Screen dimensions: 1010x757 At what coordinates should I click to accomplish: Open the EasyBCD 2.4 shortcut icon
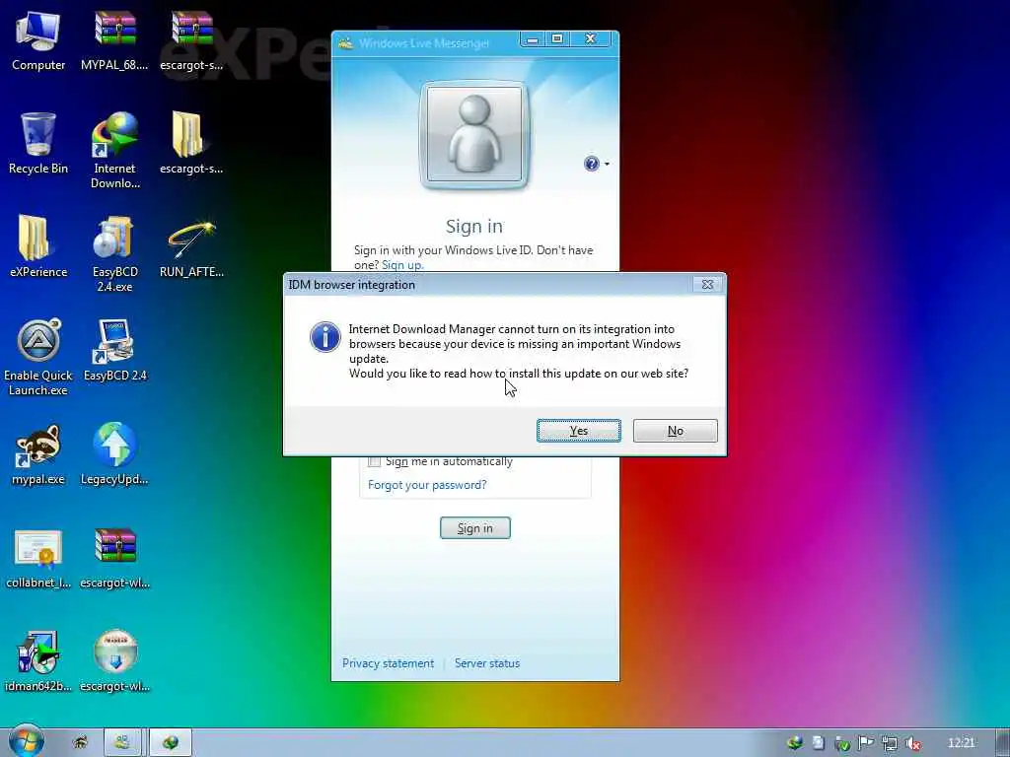click(x=114, y=350)
